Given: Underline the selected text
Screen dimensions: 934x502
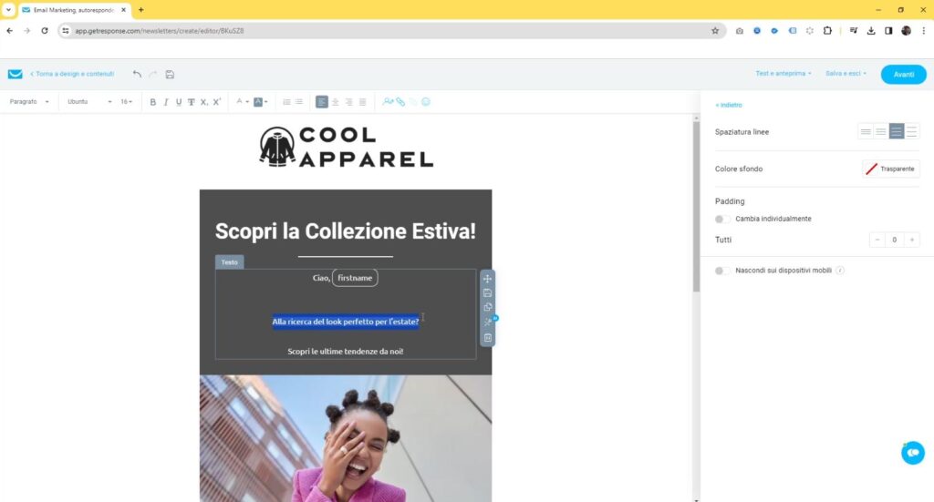Looking at the screenshot, I should point(179,102).
